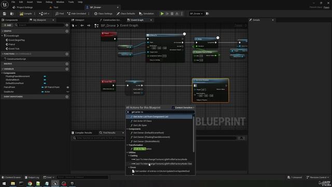The width and height of the screenshot is (332, 187).
Task: Open the Asset menu
Action: [30, 2]
